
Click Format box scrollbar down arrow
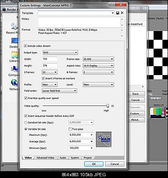[x=122, y=36]
